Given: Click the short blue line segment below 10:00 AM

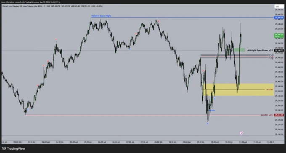Looking at the screenshot, I should (x=212, y=110).
